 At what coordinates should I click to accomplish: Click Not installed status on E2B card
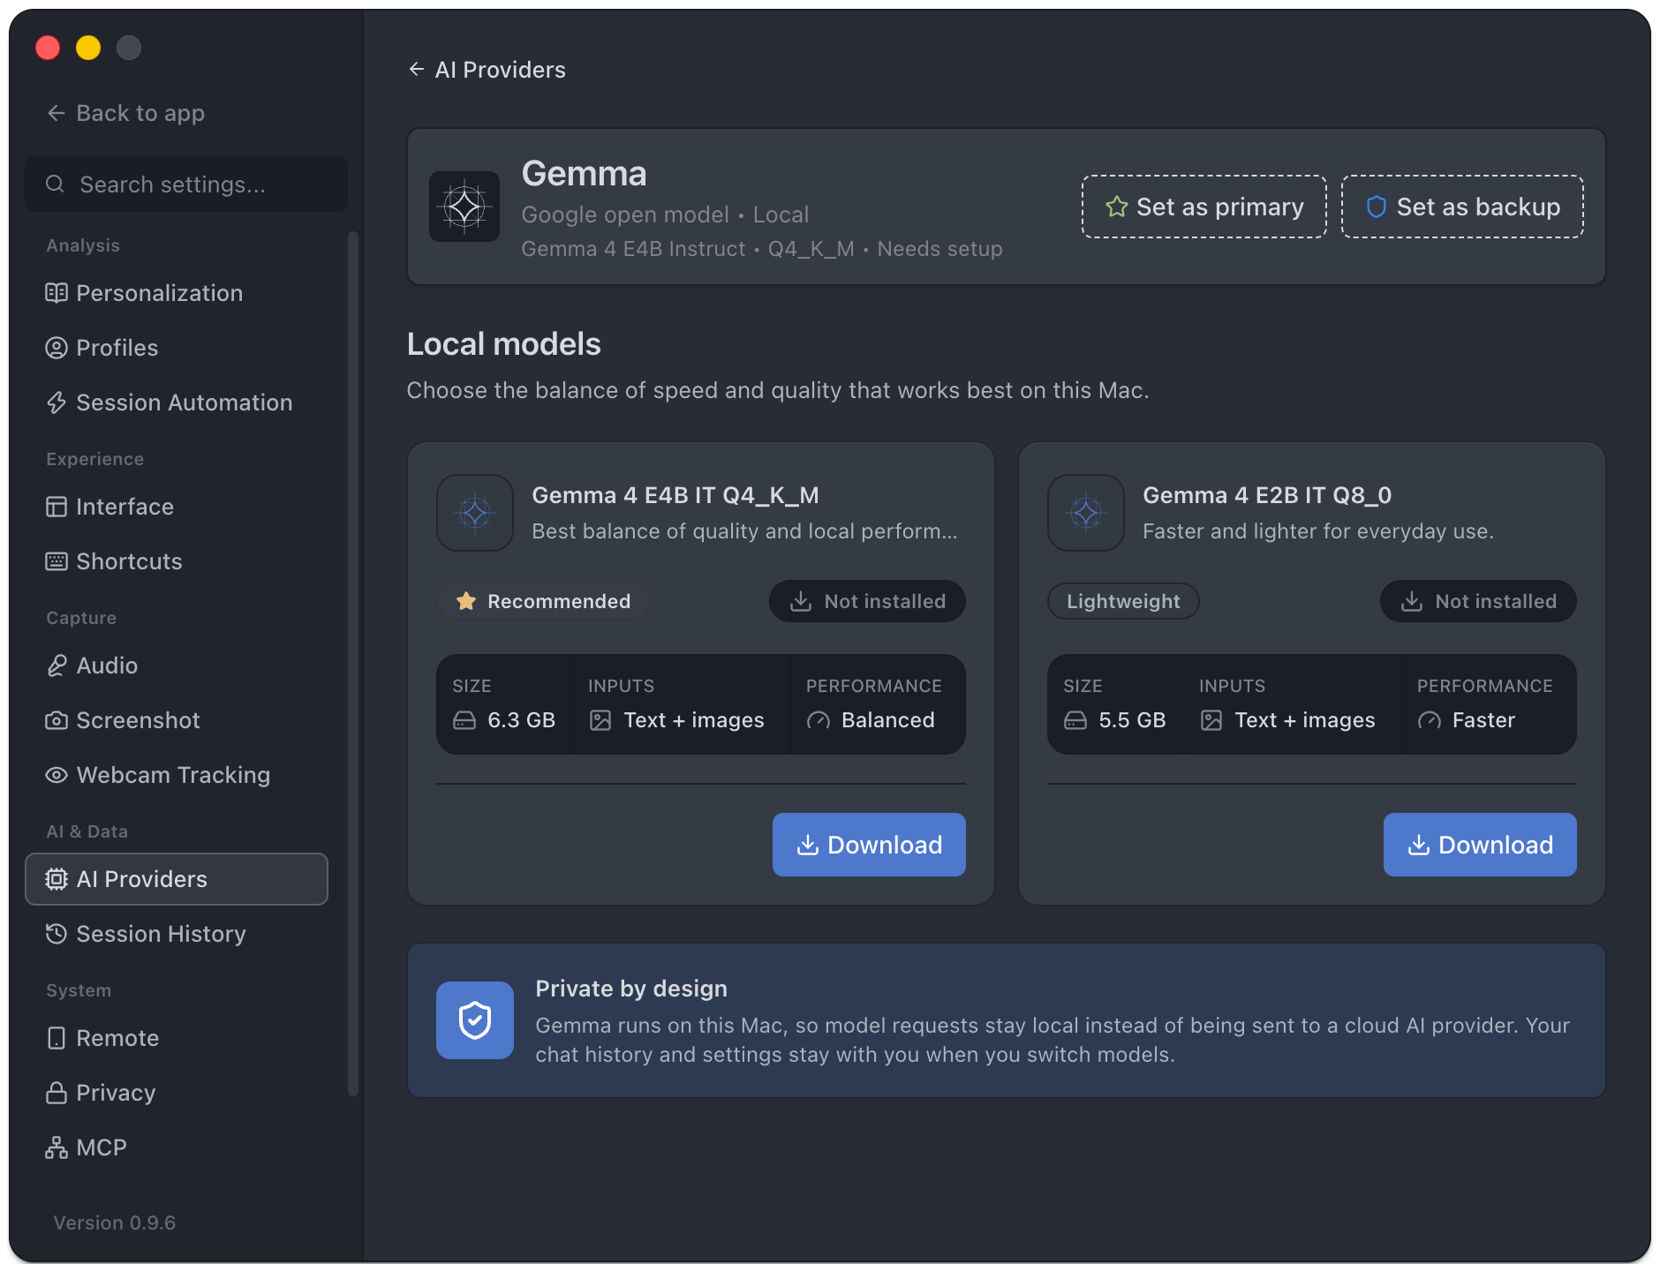coord(1478,601)
